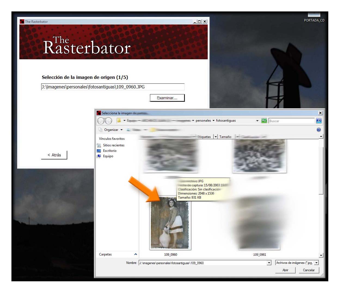
Task: Open the Organizar menu
Action: pos(111,129)
